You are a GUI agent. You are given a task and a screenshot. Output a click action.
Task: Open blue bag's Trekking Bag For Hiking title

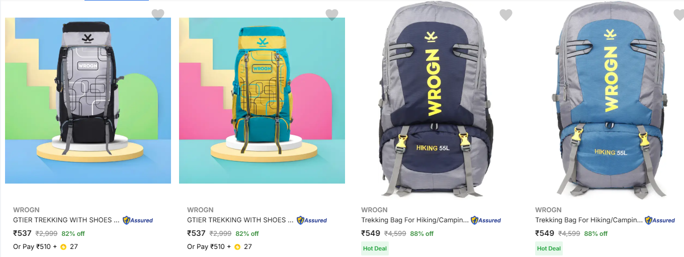(x=589, y=220)
